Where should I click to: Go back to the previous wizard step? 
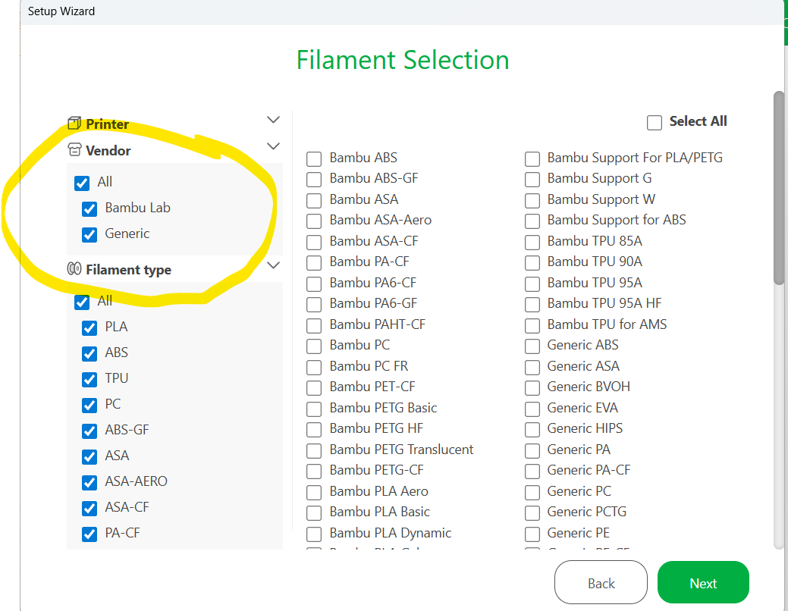coord(601,582)
